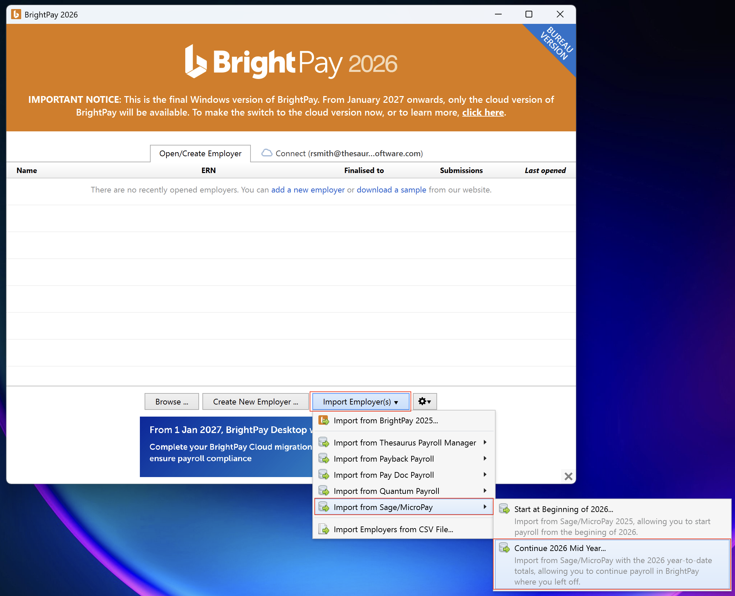Click the 'add a new employer' link
The image size is (735, 596).
point(308,190)
